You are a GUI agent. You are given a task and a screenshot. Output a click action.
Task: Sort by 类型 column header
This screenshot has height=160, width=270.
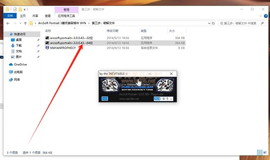pos(144,31)
